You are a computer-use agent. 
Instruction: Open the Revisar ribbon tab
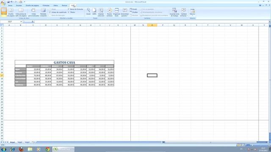[64, 5]
